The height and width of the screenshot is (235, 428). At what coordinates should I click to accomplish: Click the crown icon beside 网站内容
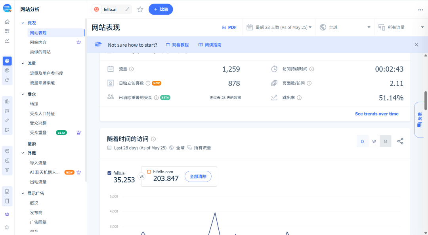(78, 42)
